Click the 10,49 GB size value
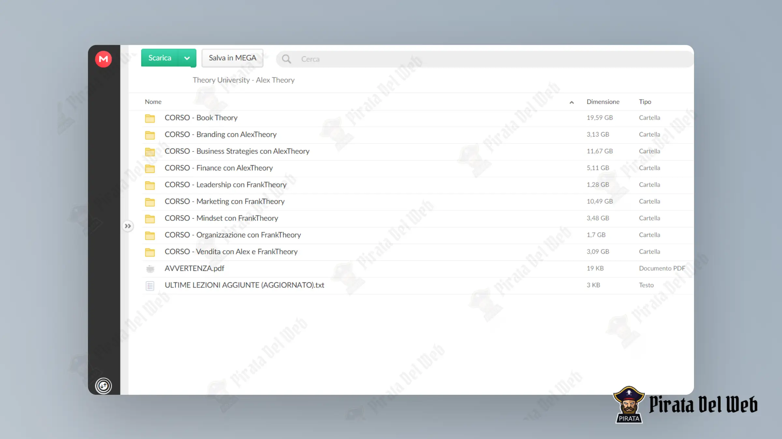The width and height of the screenshot is (782, 439). tap(600, 201)
